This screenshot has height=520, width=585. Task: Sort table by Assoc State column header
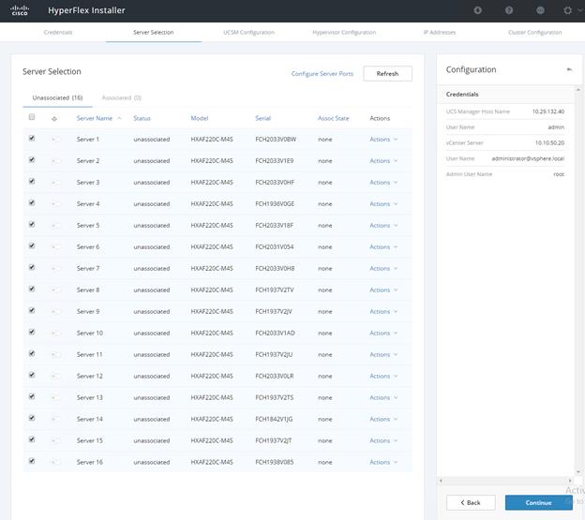click(334, 118)
